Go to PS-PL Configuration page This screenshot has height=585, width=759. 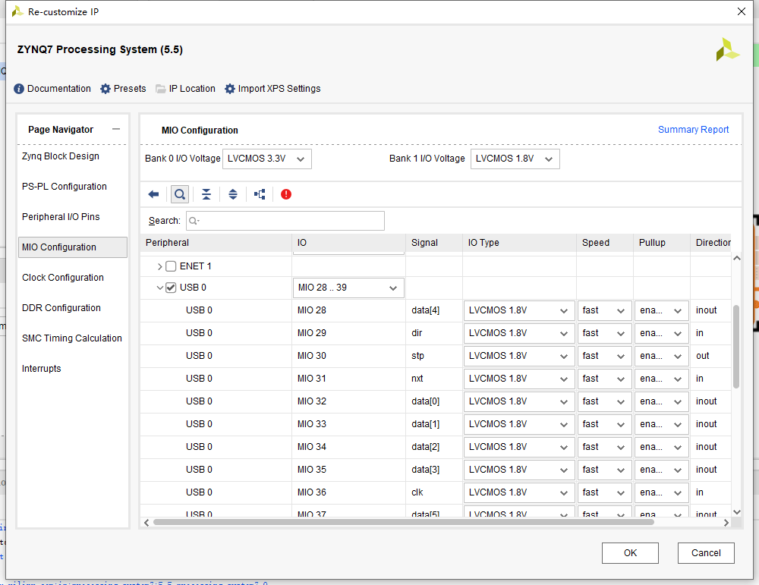[65, 187]
